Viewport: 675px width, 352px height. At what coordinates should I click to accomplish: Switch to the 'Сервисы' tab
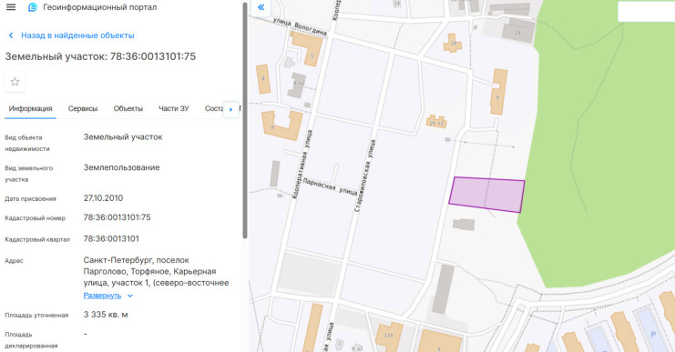(x=83, y=109)
